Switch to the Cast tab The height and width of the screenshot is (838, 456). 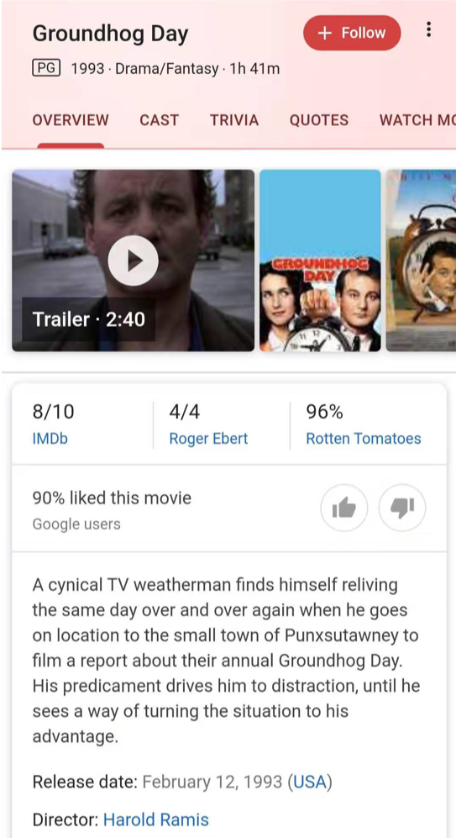159,120
